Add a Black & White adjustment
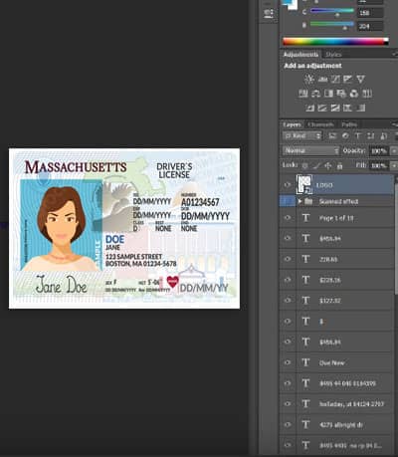 pyautogui.click(x=328, y=94)
